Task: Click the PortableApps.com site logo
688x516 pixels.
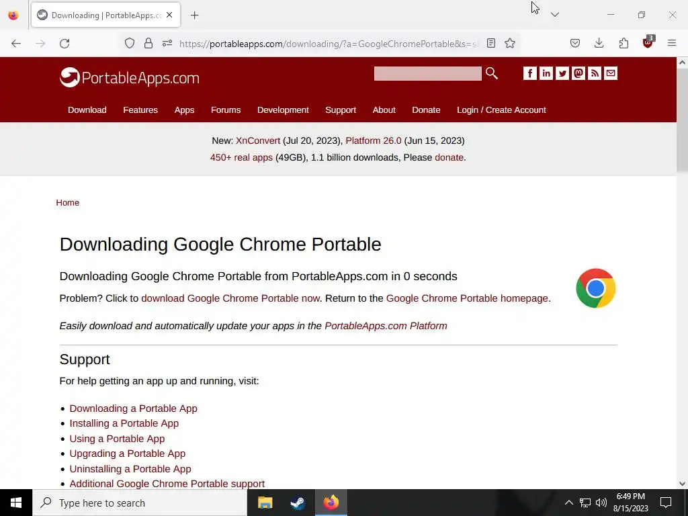Action: [130, 78]
